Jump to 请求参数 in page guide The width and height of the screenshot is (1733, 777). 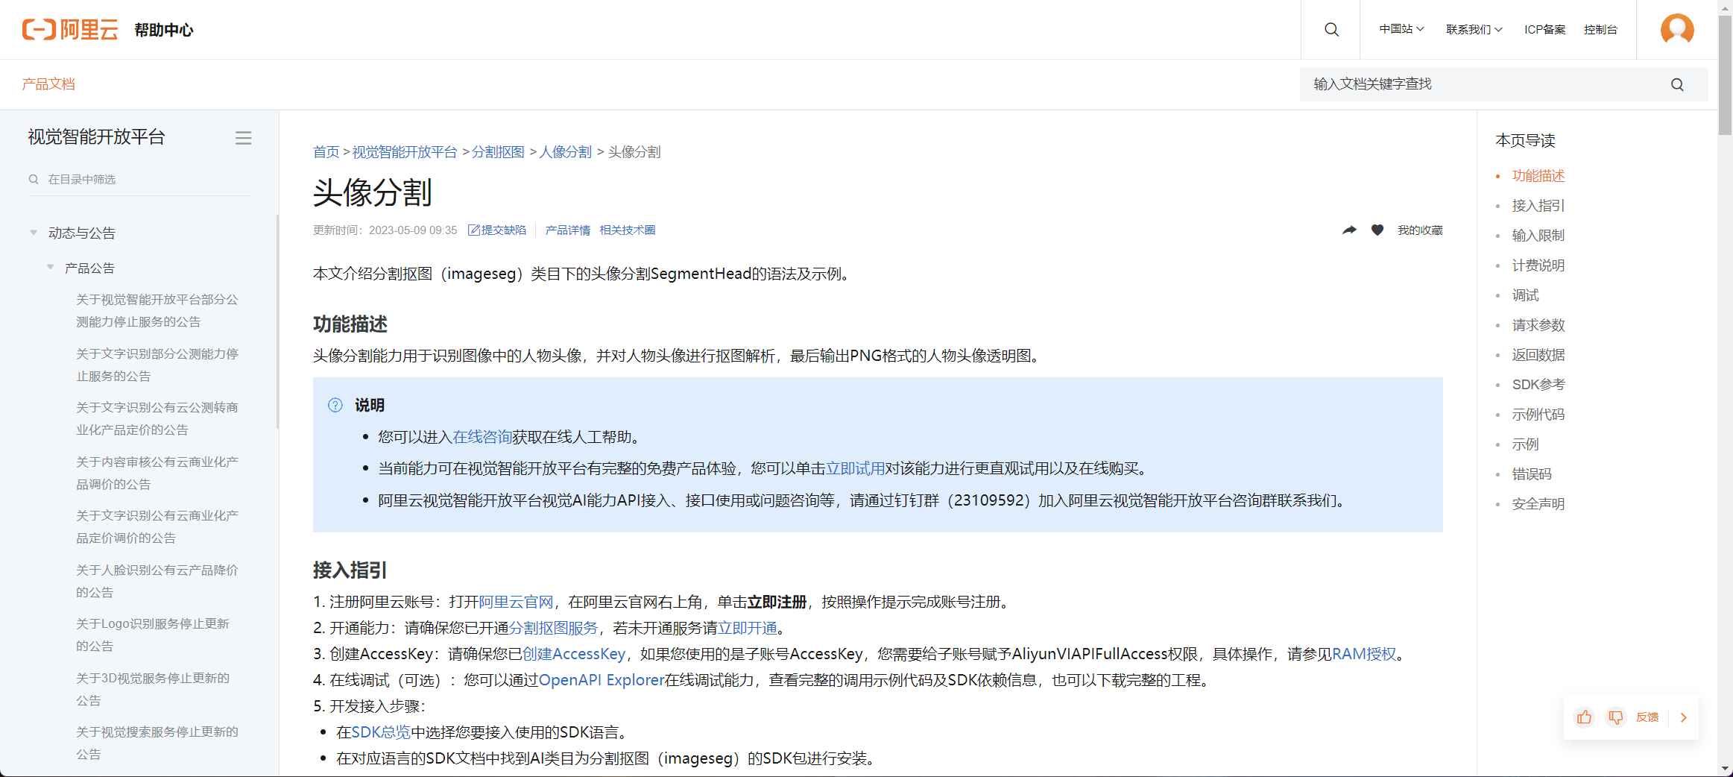click(x=1538, y=325)
